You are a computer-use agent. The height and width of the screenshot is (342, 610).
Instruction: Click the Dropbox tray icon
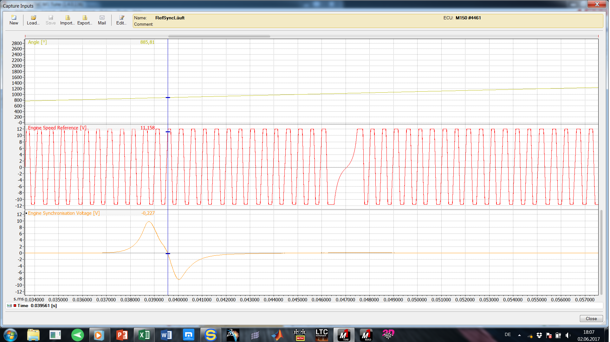click(x=540, y=335)
